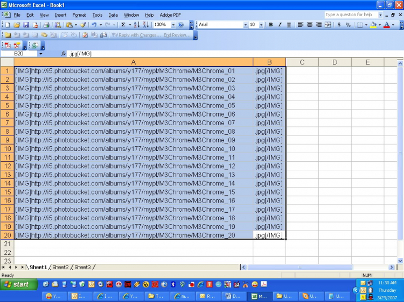Click the Adobe PDF icon in quick launch
Viewport: 404px width, 302px height.
[264, 284]
